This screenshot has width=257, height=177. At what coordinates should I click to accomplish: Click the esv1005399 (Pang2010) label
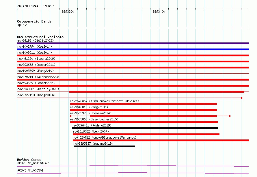[x=36, y=71]
